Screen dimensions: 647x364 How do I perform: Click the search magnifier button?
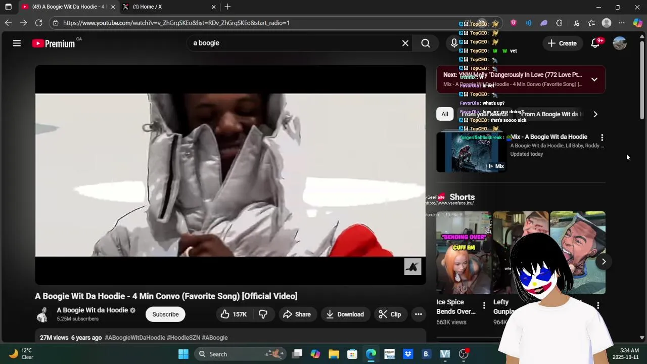[426, 43]
